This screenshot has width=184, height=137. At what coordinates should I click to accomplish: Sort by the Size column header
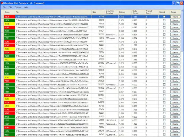pyautogui.click(x=98, y=12)
